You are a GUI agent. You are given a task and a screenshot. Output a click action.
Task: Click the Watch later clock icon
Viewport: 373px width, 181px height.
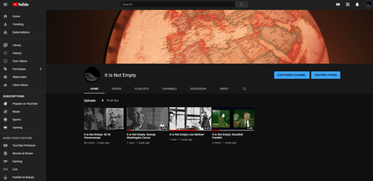(x=5, y=77)
